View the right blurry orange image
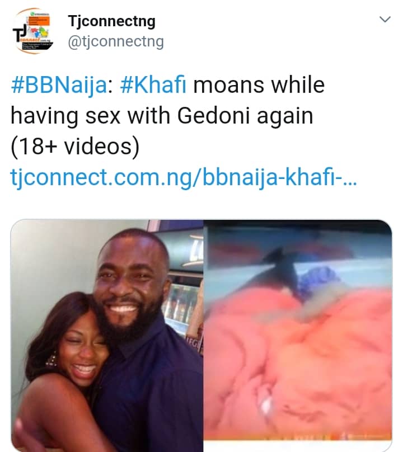403x452 pixels. 298,335
